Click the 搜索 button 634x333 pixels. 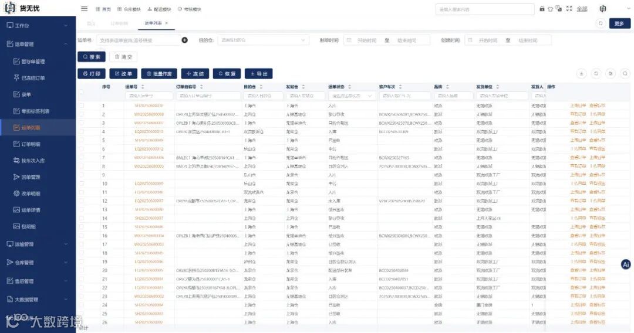pos(92,57)
